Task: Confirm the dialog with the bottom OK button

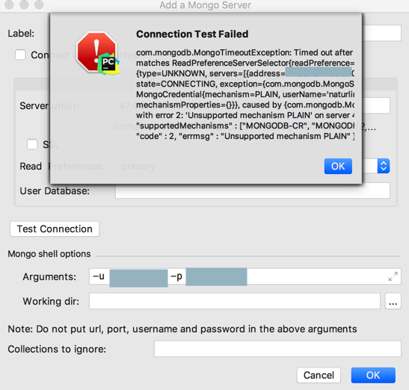Action: click(373, 375)
